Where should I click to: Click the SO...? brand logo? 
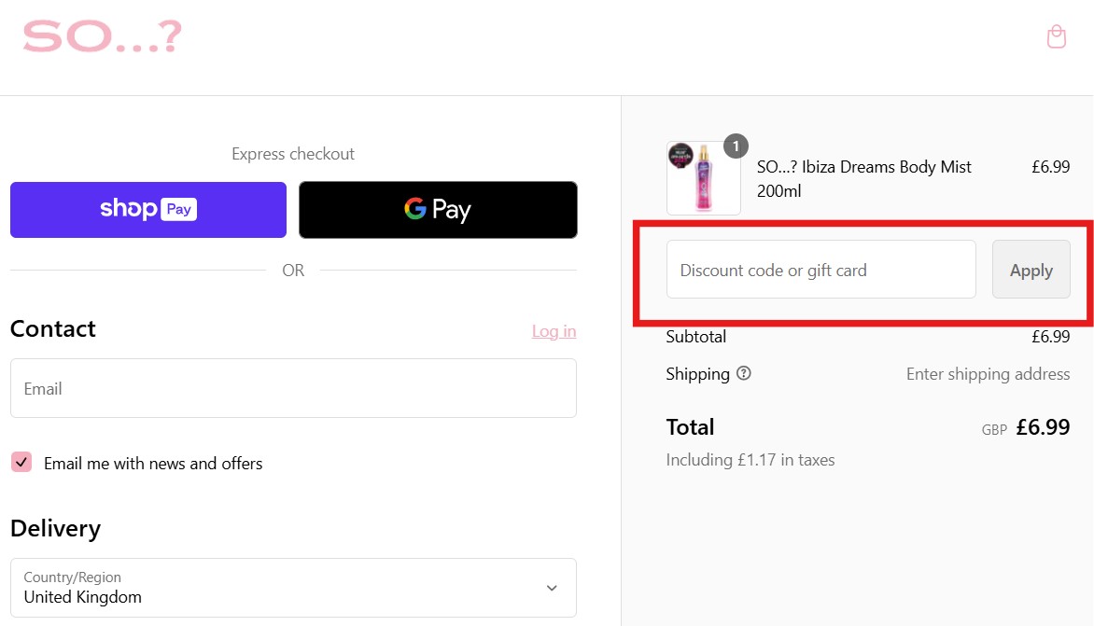click(x=102, y=36)
